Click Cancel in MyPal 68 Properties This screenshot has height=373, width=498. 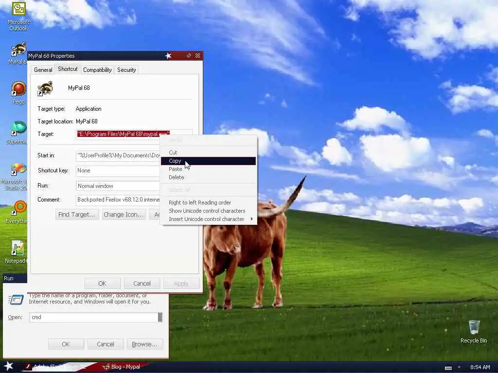[x=142, y=283]
